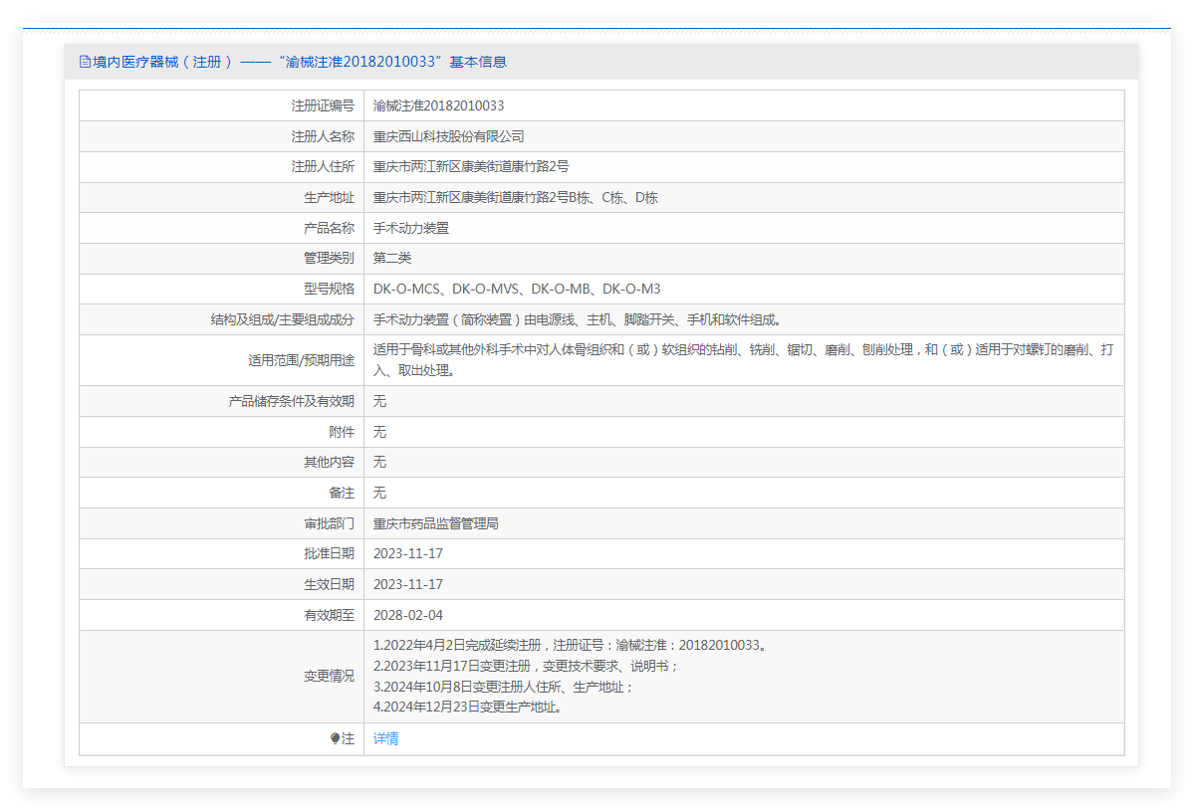Click the 生效日期 value 2023-11-17
This screenshot has height=811, width=1194.
point(408,584)
